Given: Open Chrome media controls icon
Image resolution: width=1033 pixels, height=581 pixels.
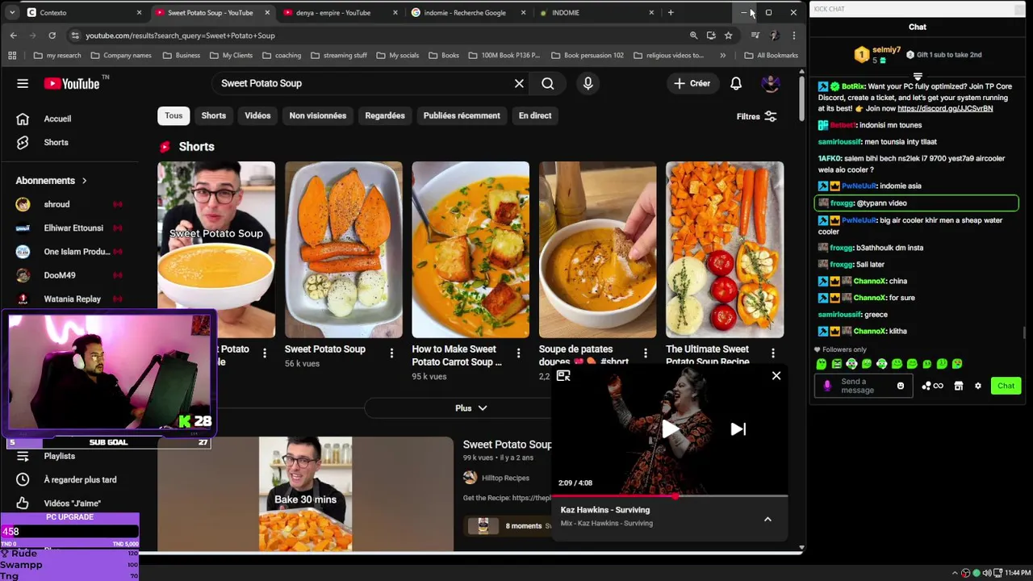Looking at the screenshot, I should (x=755, y=36).
